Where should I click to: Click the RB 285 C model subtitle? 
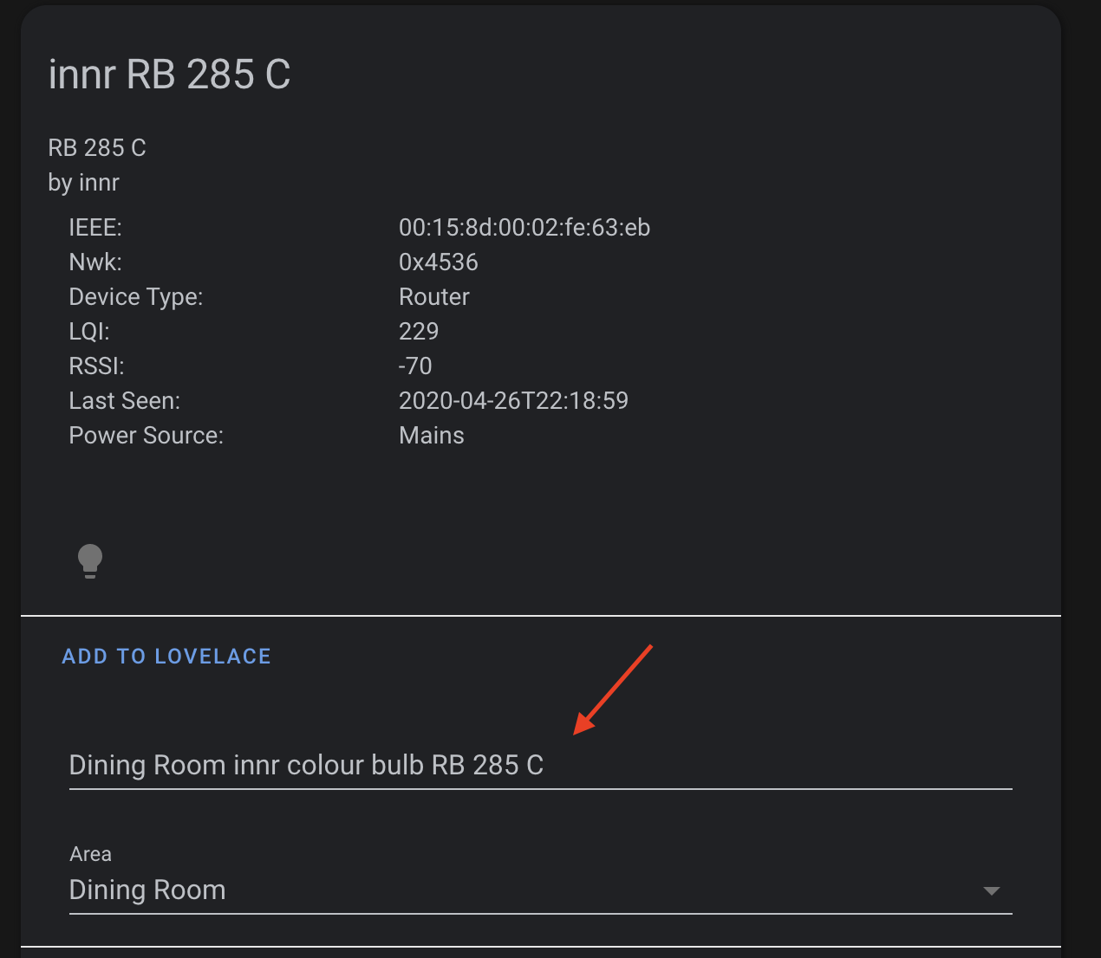click(x=97, y=148)
